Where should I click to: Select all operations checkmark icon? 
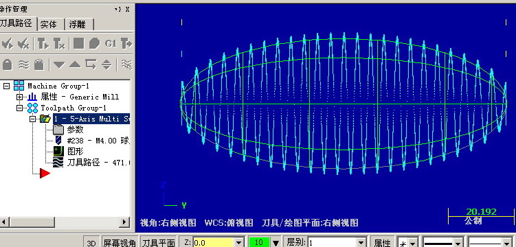click(x=8, y=43)
